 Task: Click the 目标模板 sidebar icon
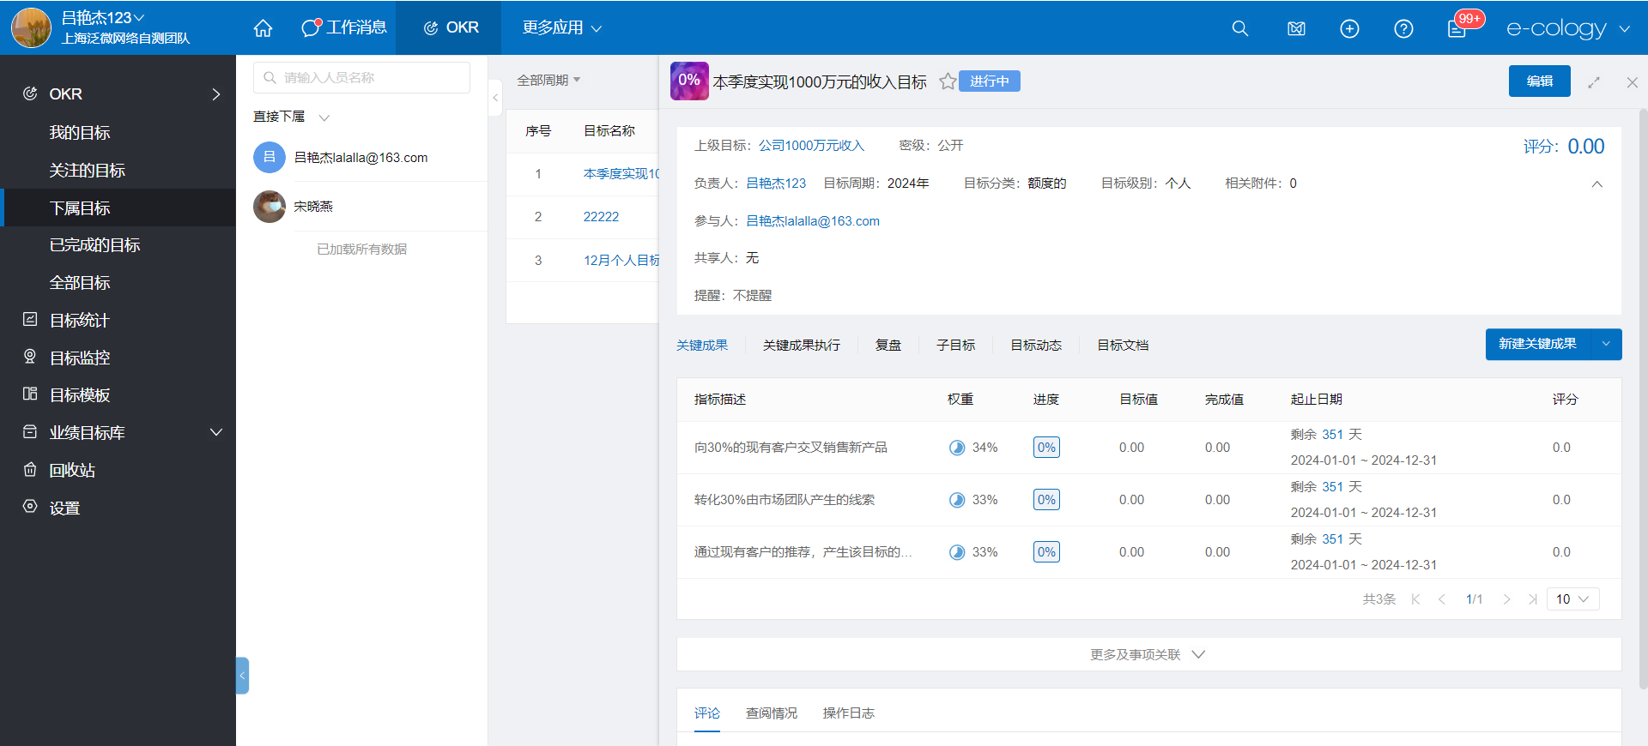30,394
